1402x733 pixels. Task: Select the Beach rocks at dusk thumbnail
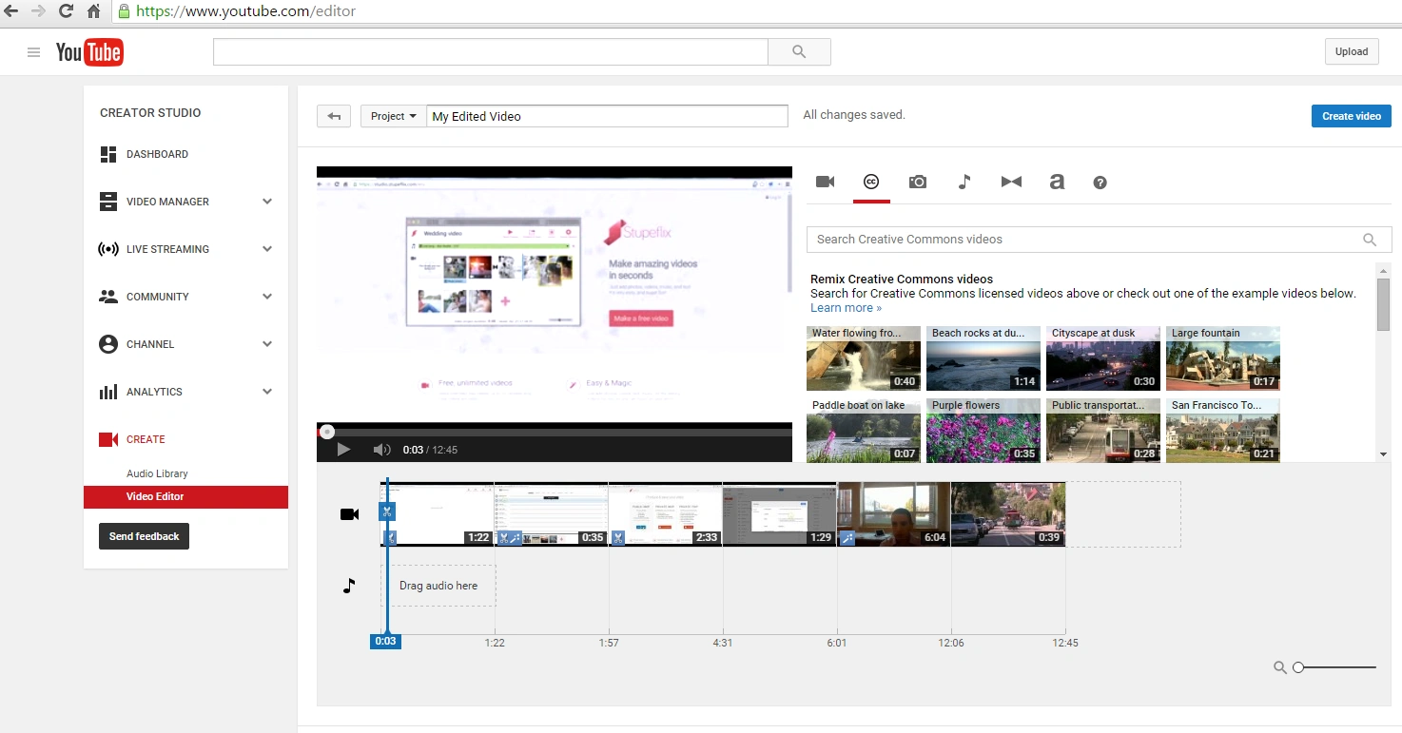pos(983,358)
